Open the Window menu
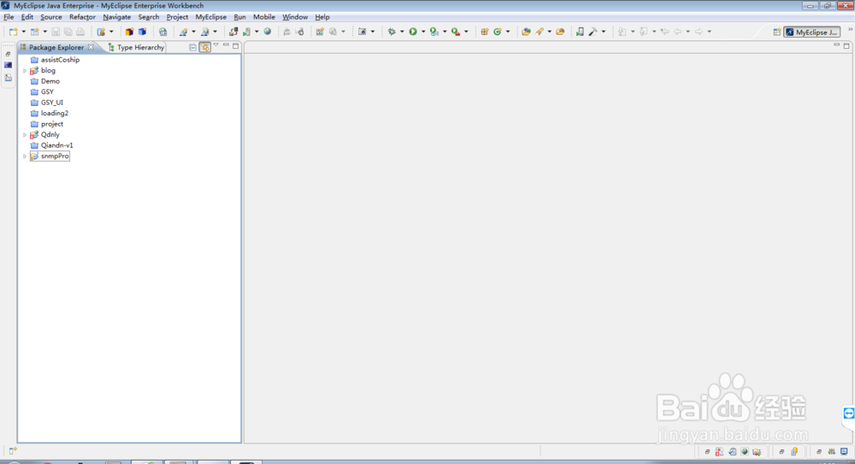This screenshot has width=855, height=464. pyautogui.click(x=295, y=17)
